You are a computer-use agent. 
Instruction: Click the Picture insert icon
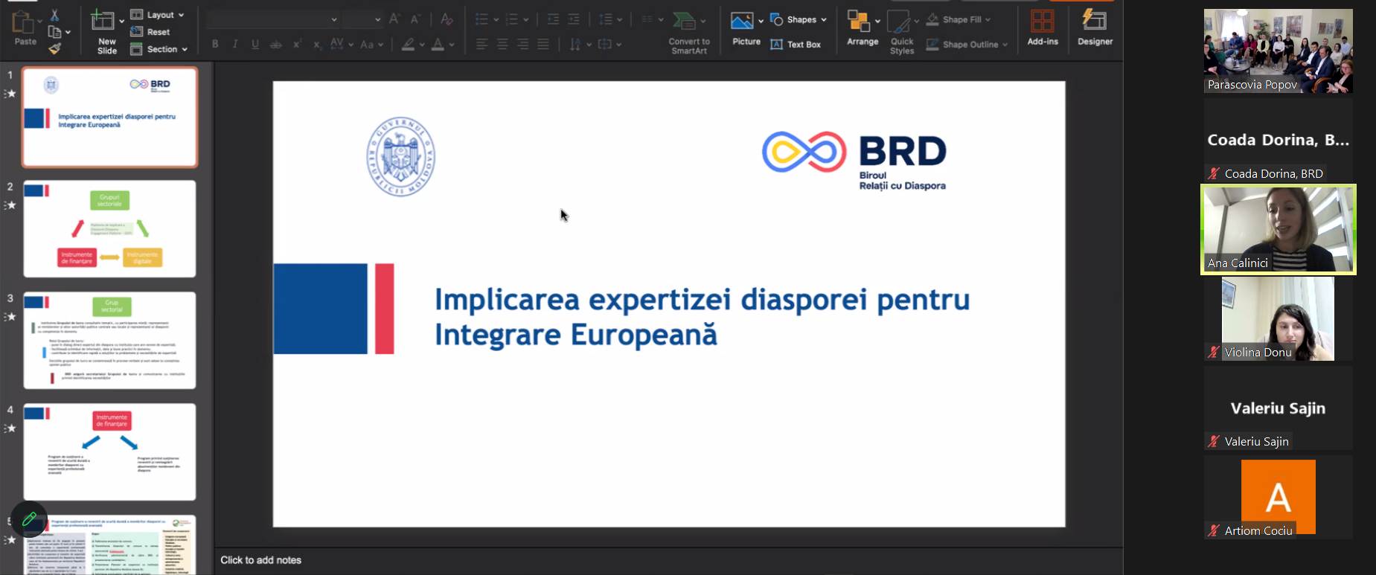[742, 22]
